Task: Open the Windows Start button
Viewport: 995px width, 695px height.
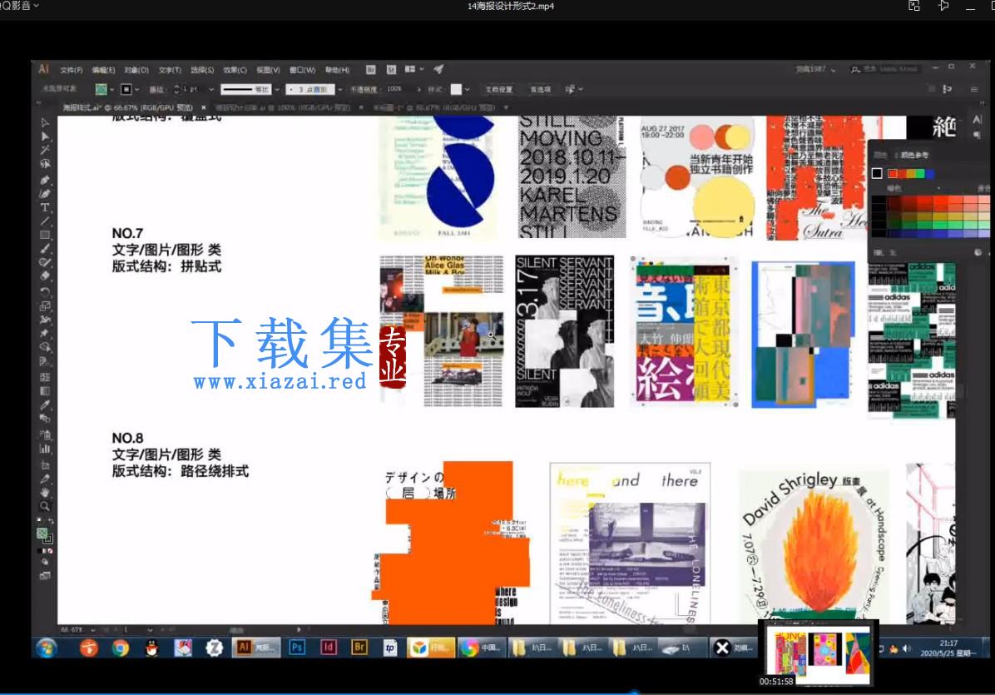Action: (x=47, y=648)
